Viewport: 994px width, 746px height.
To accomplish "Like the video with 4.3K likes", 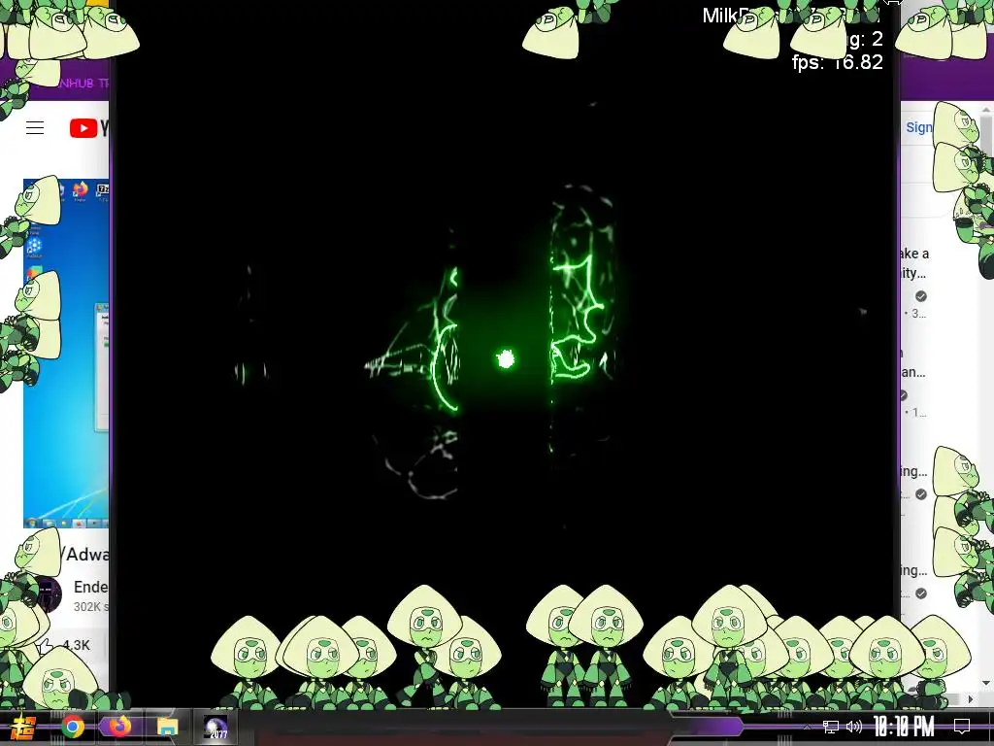I will point(63,646).
